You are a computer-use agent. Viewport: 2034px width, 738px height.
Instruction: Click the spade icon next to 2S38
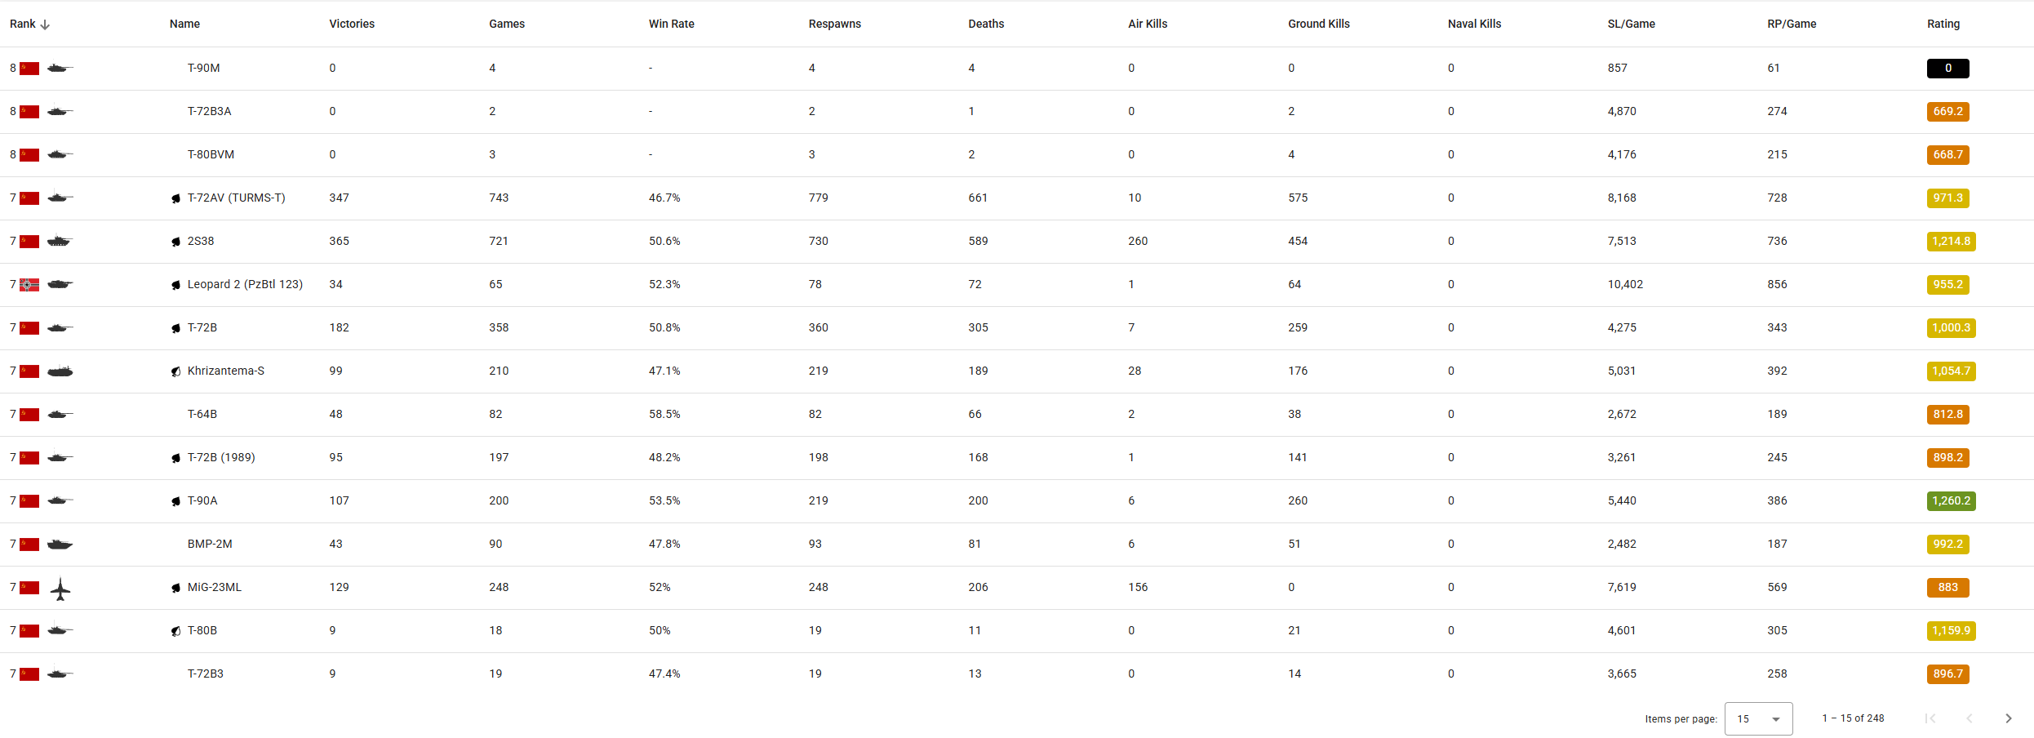[x=175, y=242]
